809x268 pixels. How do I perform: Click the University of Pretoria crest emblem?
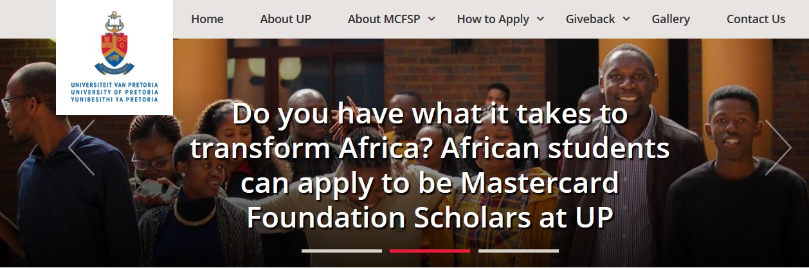(114, 43)
